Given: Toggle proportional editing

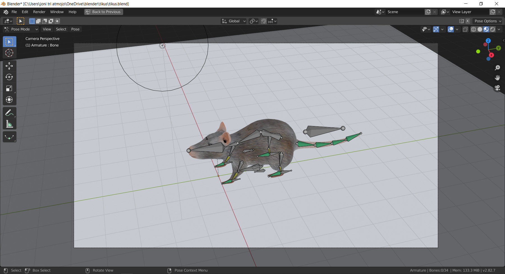Looking at the screenshot, I should point(270,21).
